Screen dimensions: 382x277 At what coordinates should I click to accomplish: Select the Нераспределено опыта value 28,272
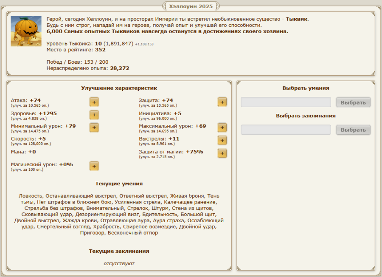[x=120, y=68]
